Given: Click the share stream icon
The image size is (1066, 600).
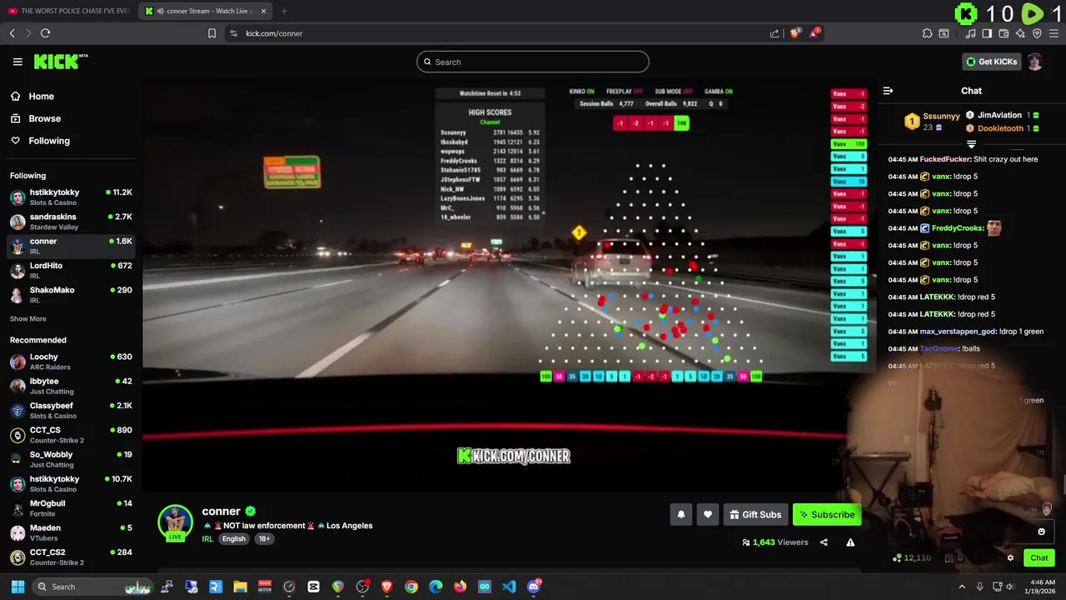Looking at the screenshot, I should pos(824,542).
